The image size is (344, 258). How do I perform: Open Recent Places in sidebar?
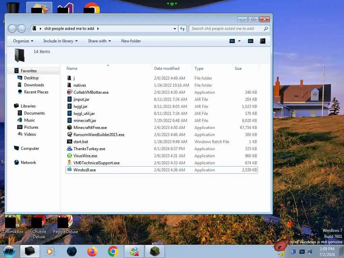point(36,92)
